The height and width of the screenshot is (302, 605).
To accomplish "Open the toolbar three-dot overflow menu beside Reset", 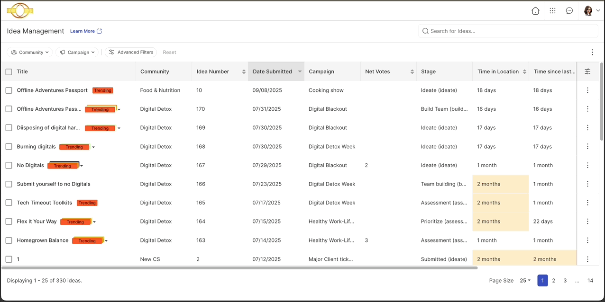I will pyautogui.click(x=592, y=53).
